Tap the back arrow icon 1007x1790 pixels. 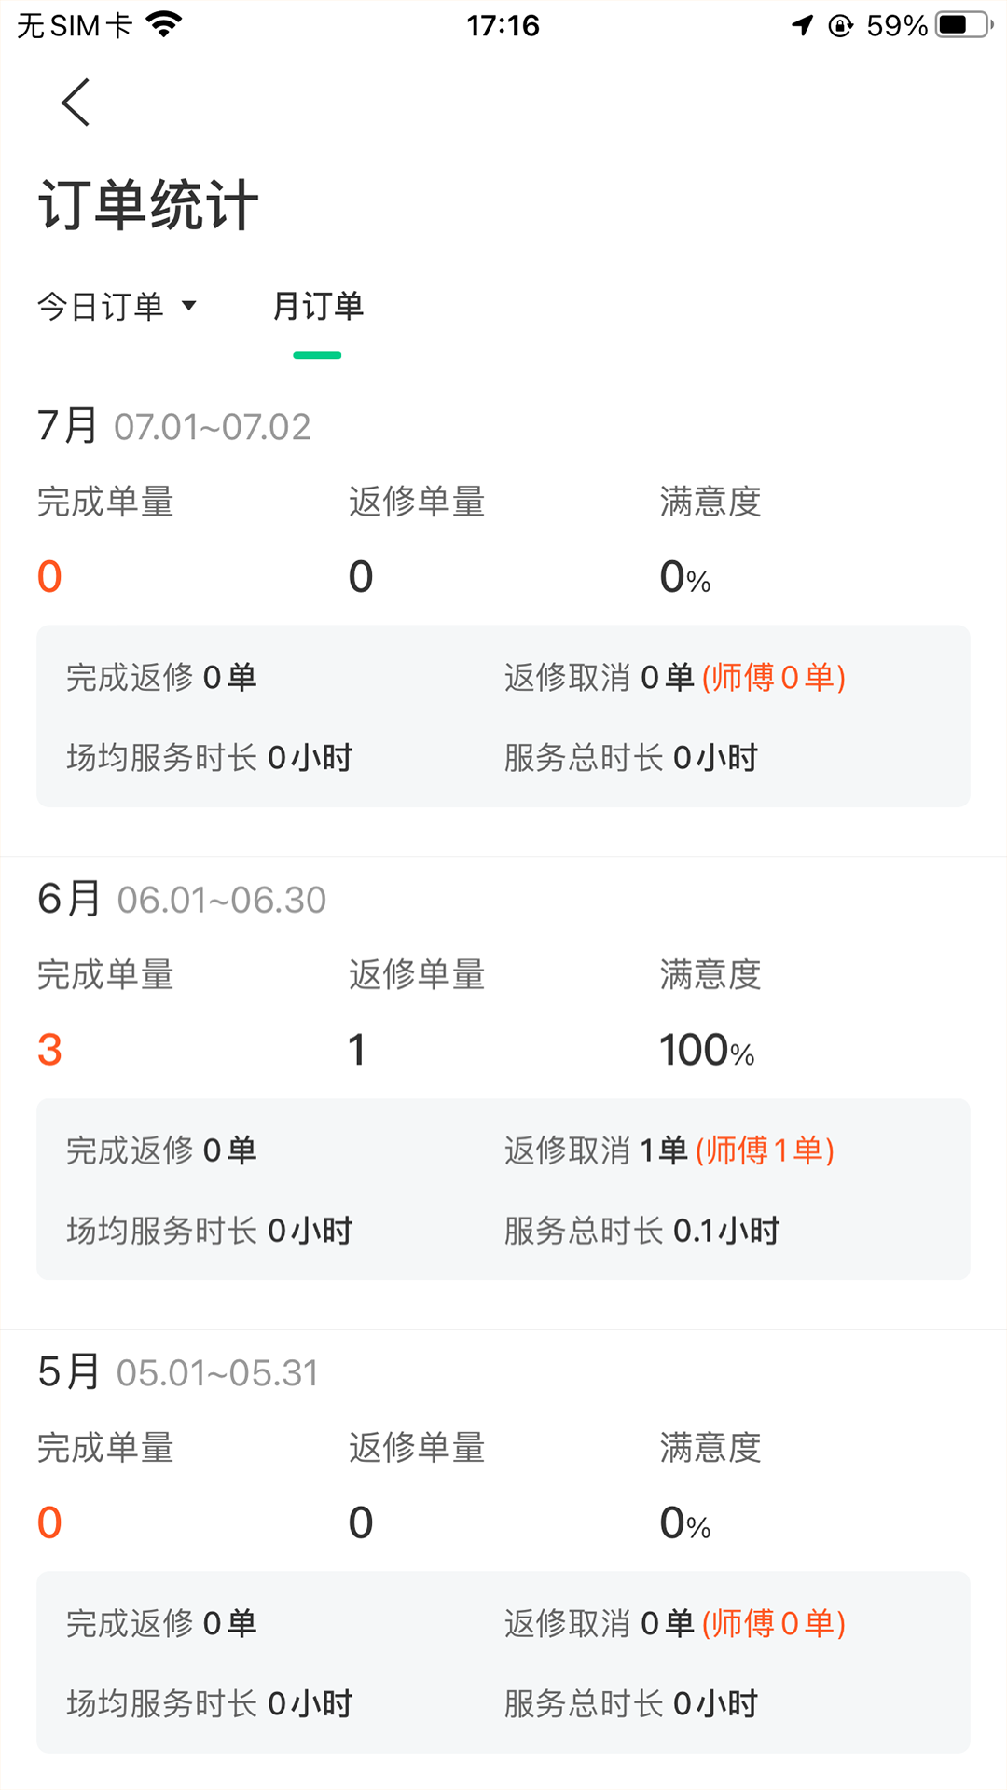pos(76,102)
